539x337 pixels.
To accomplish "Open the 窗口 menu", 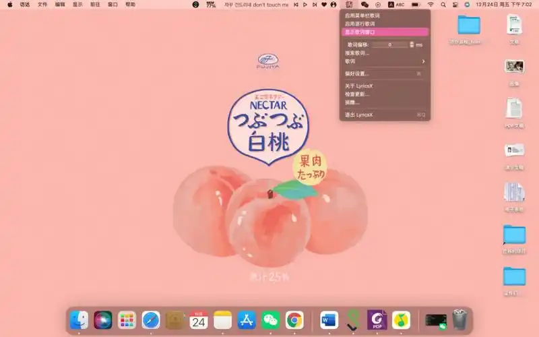I will [x=113, y=5].
